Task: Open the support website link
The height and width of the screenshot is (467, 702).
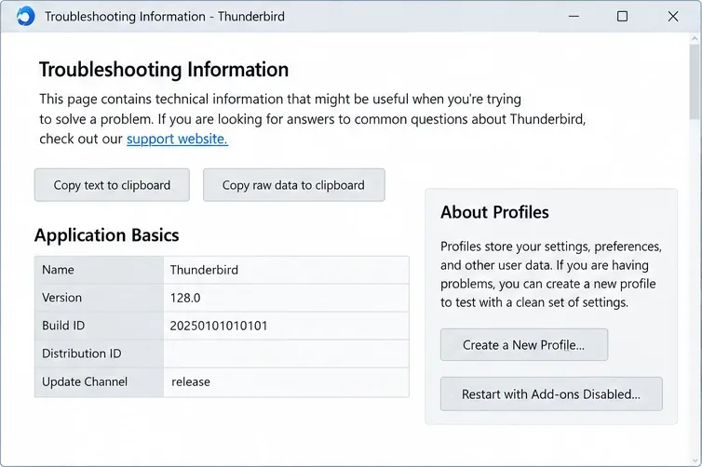Action: pyautogui.click(x=177, y=140)
